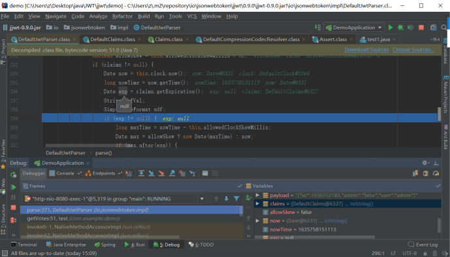Screen dimensions: 450x257
Task: Expand the payload variable node
Action: click(257, 195)
